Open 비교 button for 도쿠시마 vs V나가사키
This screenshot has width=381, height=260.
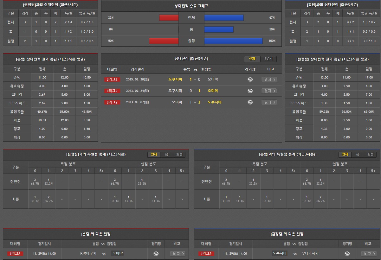369,254
